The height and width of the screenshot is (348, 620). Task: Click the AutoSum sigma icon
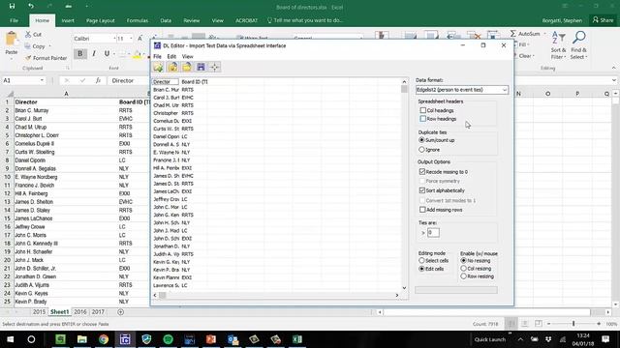click(512, 34)
